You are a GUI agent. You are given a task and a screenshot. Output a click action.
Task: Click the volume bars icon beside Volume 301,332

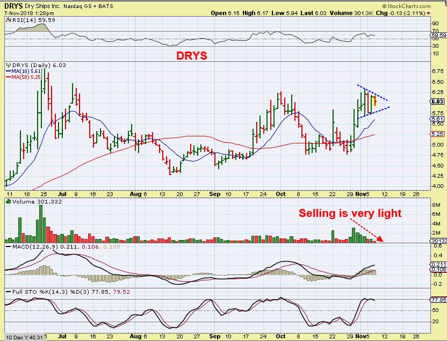click(8, 202)
